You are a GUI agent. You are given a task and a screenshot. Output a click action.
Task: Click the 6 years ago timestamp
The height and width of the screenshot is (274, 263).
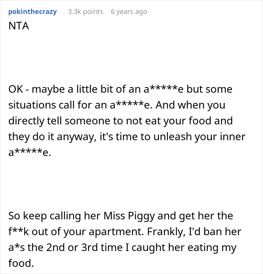tap(129, 12)
